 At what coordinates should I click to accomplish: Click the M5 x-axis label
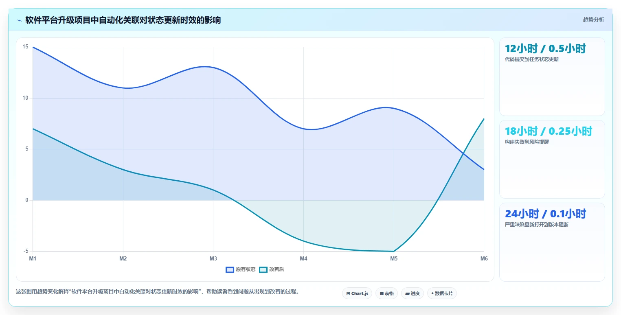[394, 258]
